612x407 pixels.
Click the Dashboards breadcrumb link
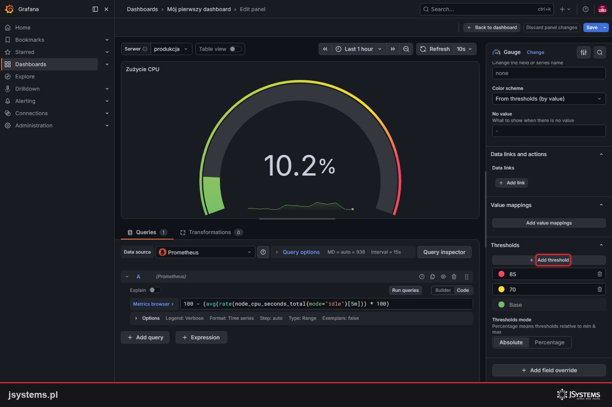[x=142, y=9]
